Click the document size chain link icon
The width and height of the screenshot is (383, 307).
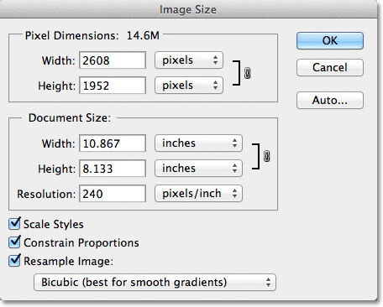(x=267, y=156)
